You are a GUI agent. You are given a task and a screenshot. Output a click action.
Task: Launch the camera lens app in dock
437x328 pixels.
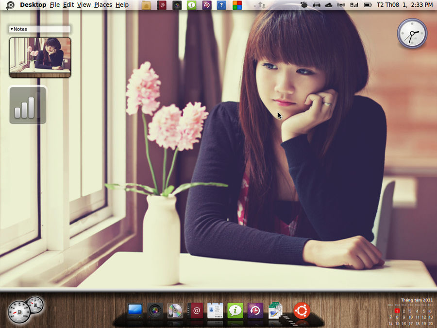click(155, 311)
